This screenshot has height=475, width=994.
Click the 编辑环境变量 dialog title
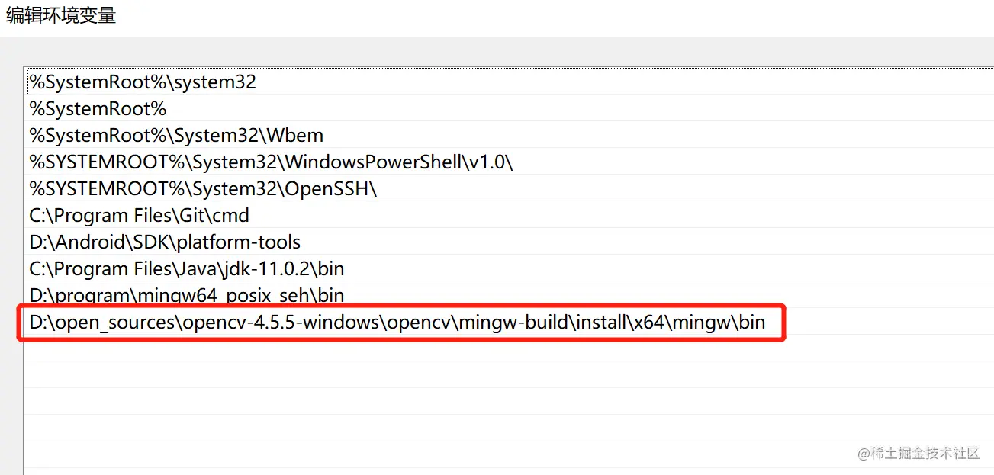click(61, 16)
